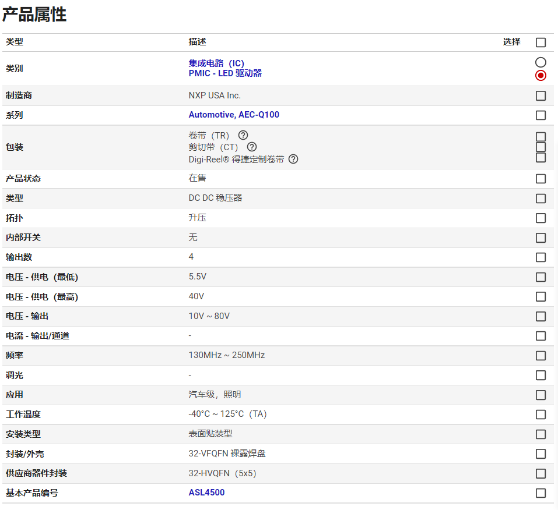The height and width of the screenshot is (510, 558).
Task: Check the 基本产品编号 ASL4500 checkbox
Action: 541,493
